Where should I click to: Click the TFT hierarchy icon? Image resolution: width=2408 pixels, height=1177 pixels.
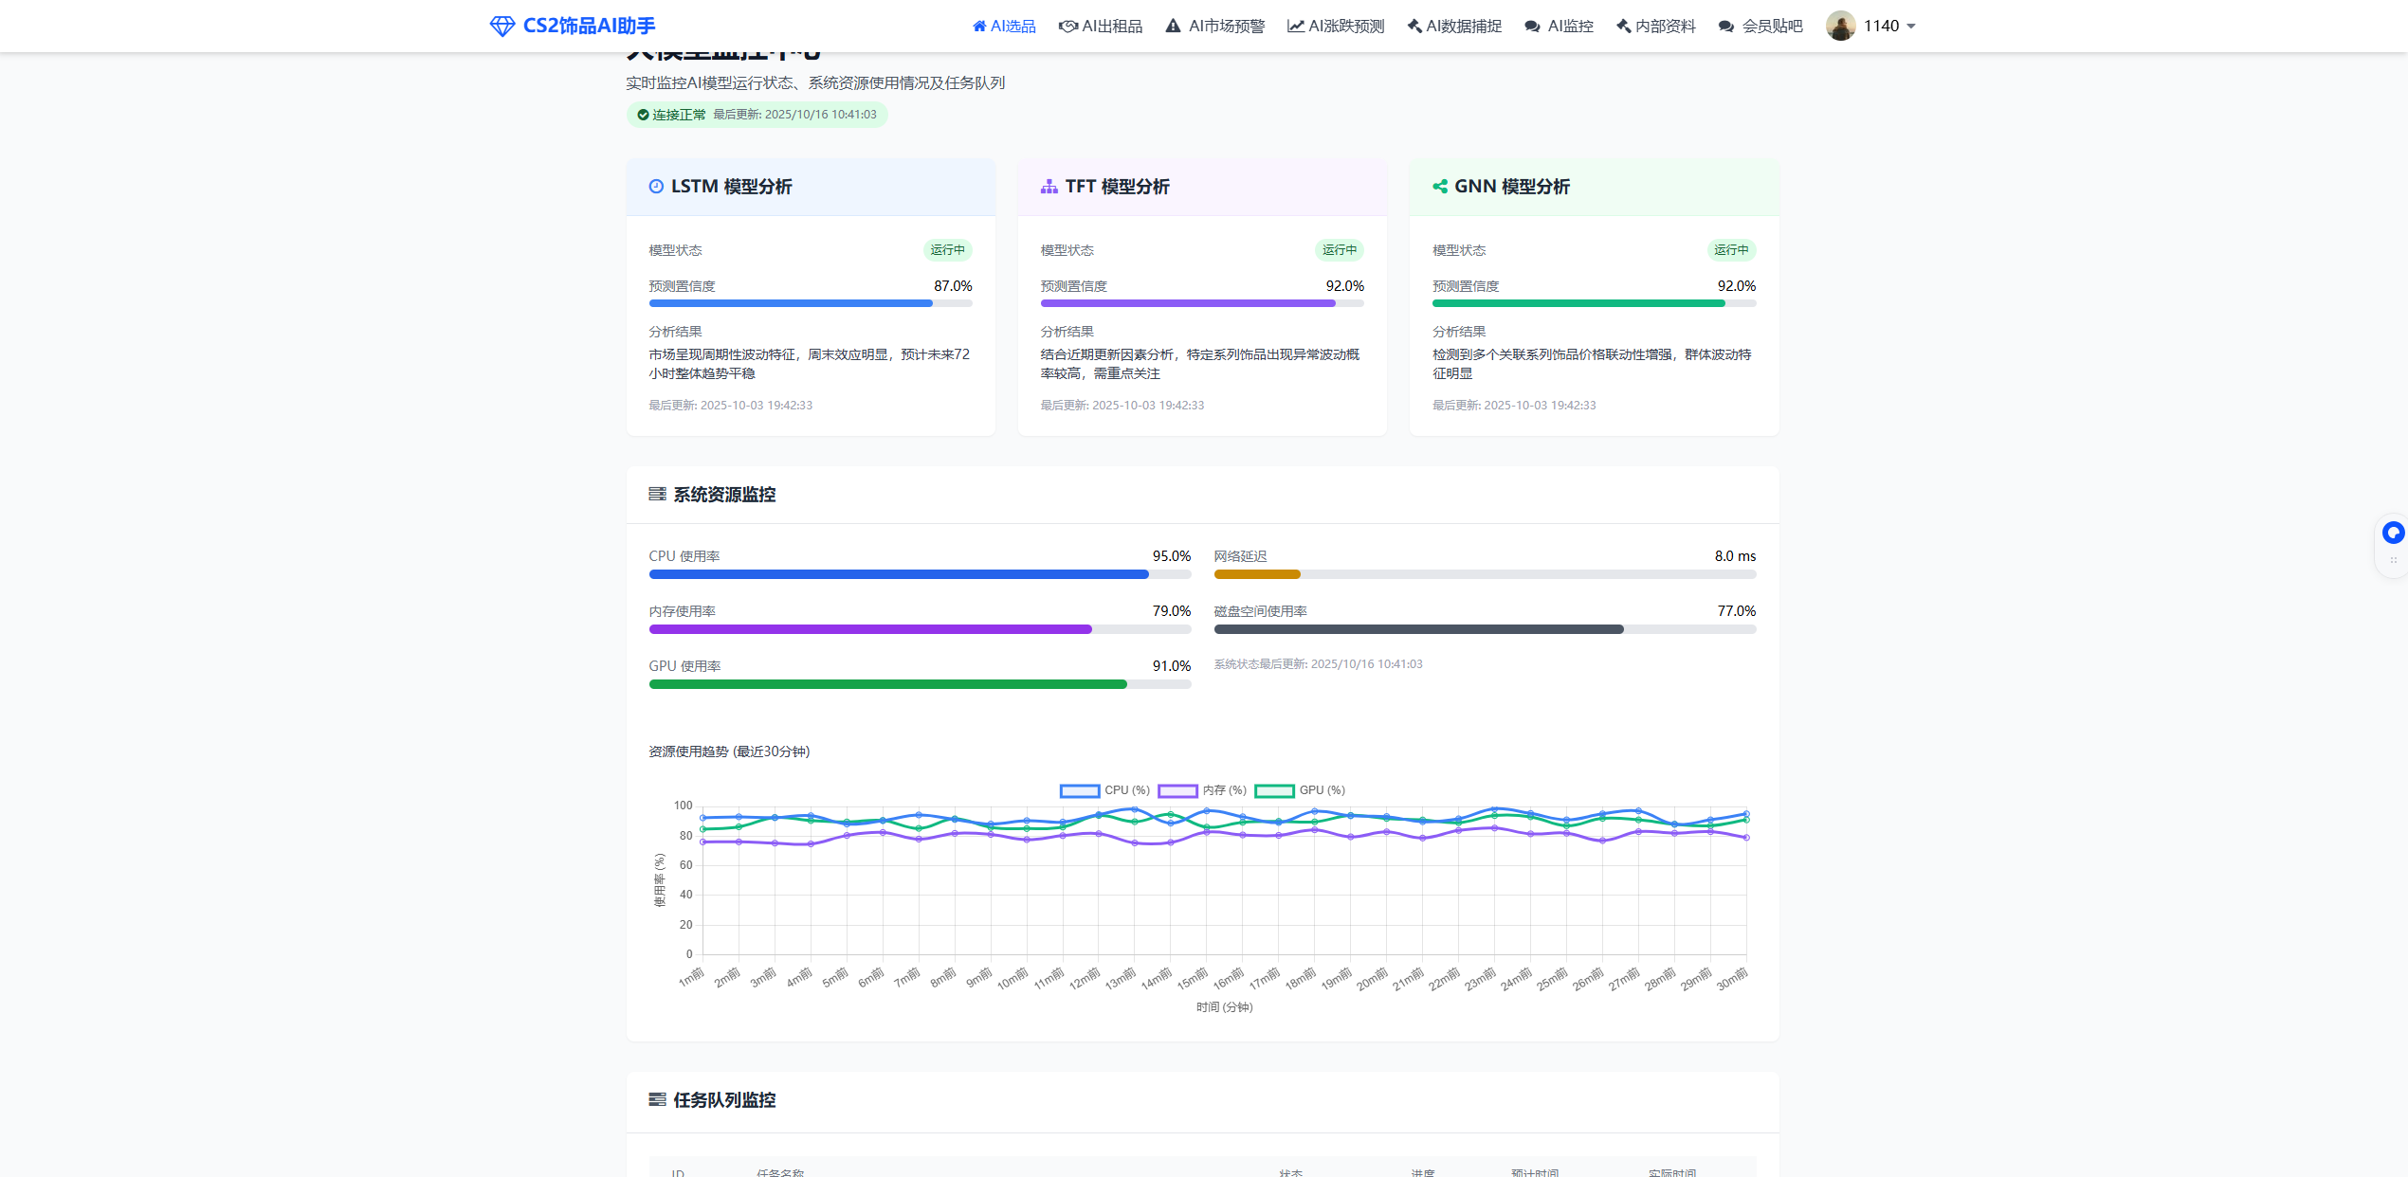coord(1049,187)
